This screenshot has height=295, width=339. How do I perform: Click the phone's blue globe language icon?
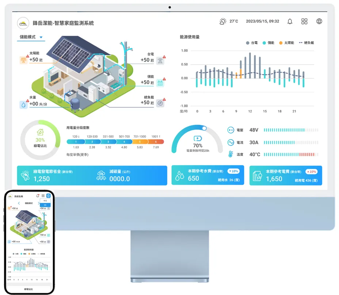click(49, 196)
